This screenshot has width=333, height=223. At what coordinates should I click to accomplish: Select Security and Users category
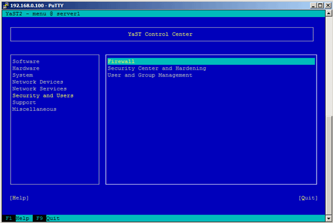point(43,96)
